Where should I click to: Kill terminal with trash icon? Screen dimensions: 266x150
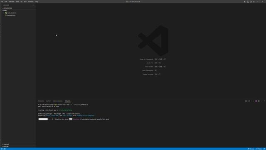[259, 101]
